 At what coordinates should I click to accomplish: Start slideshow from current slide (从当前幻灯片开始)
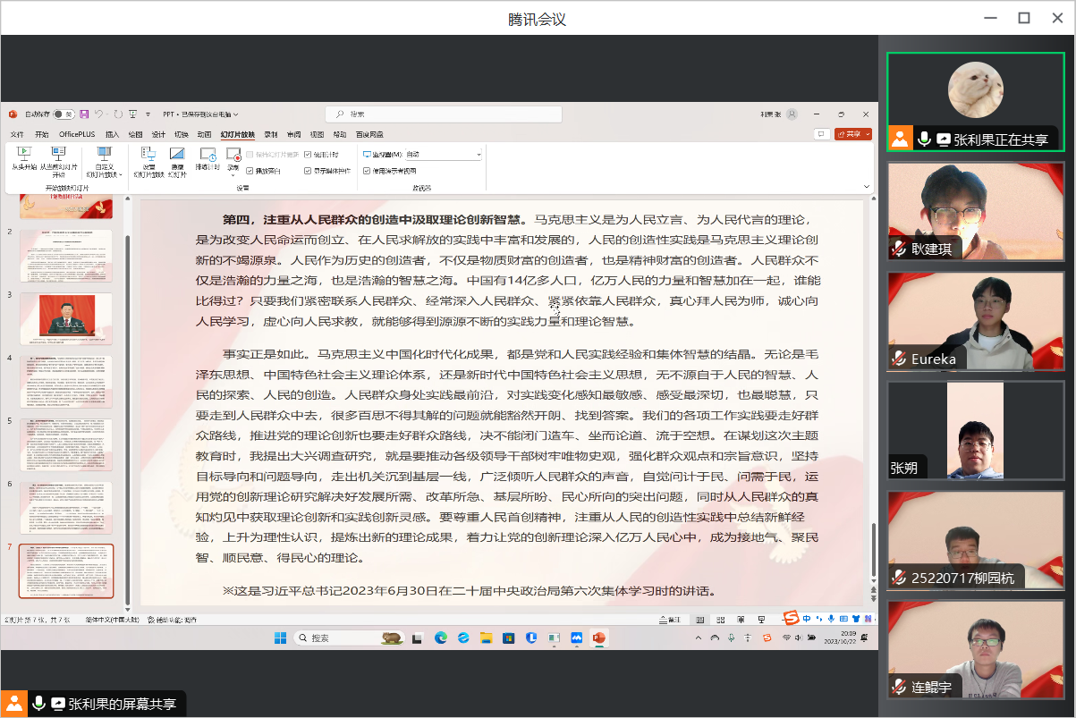coord(59,156)
